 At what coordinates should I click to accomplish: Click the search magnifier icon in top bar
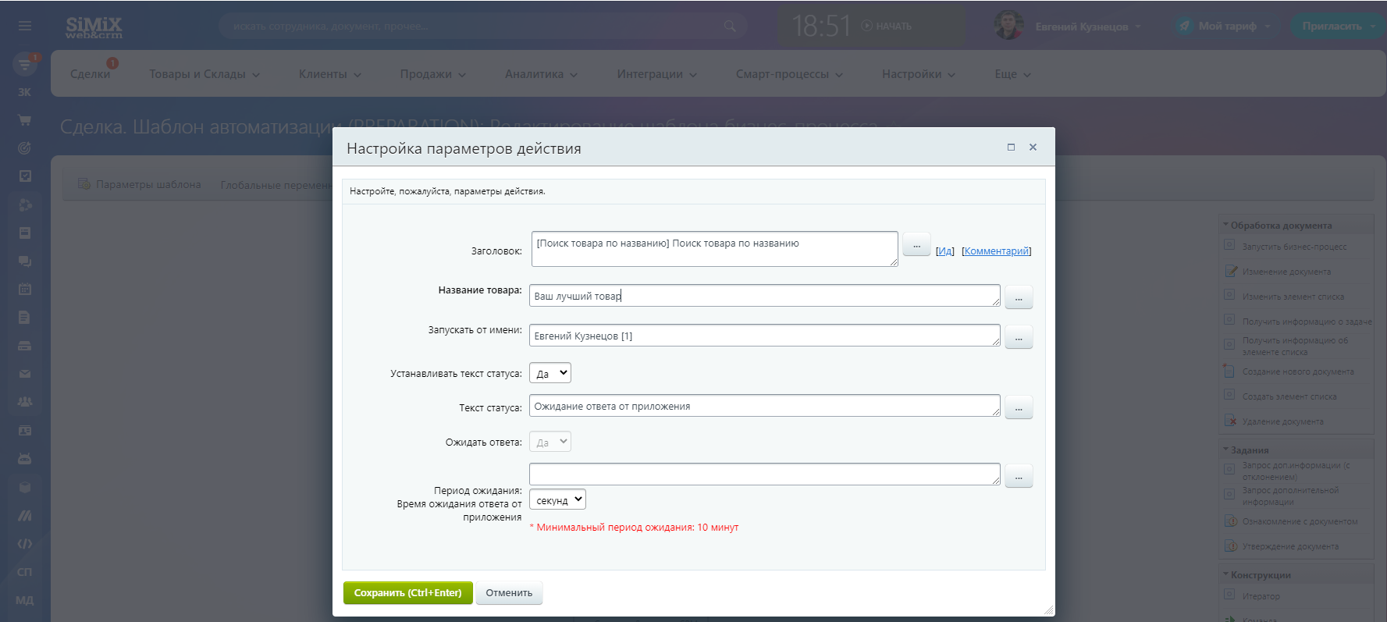[730, 26]
